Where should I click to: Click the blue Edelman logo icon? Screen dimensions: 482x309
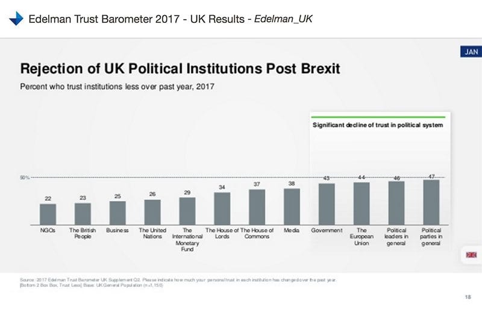coord(15,18)
